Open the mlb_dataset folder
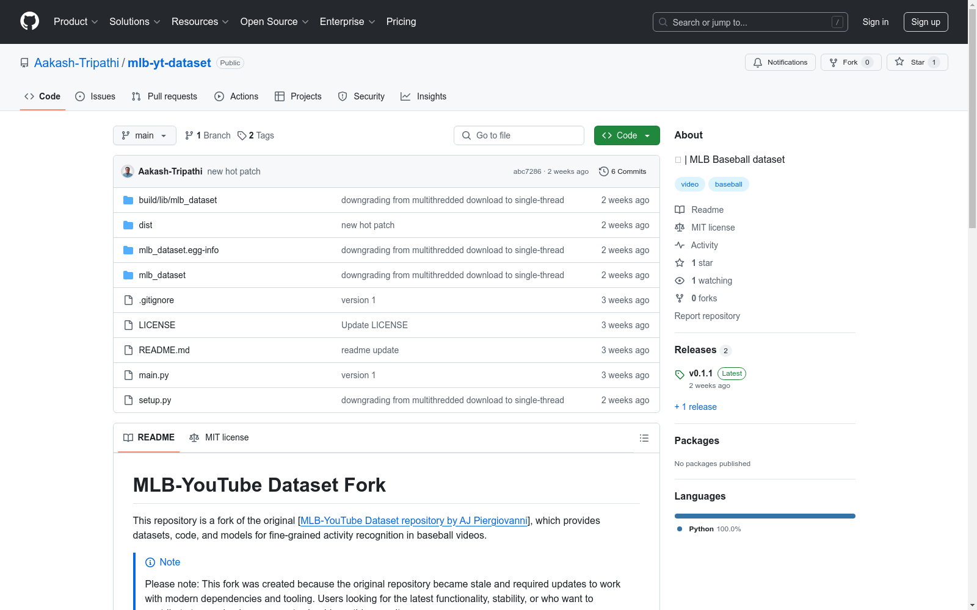977x610 pixels. [162, 275]
